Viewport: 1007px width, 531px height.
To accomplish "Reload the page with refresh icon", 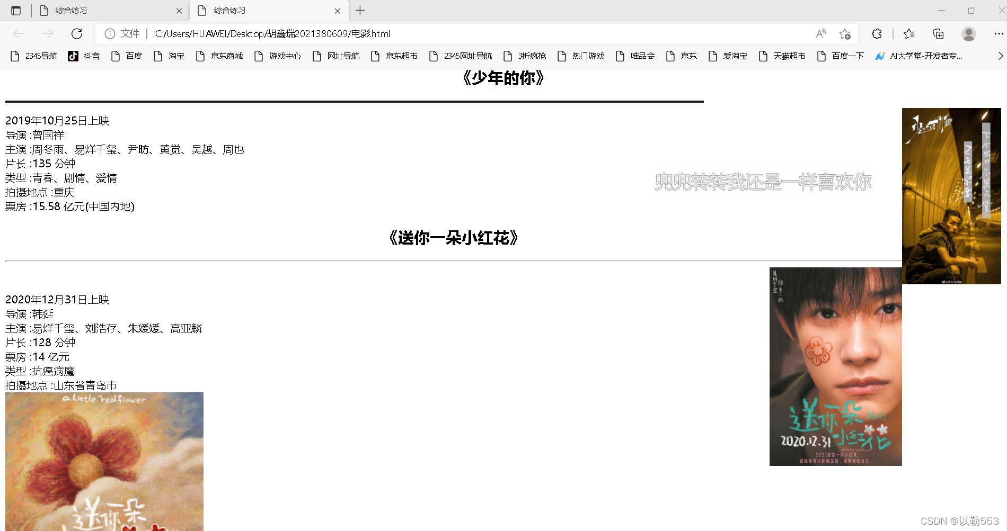I will tap(77, 34).
